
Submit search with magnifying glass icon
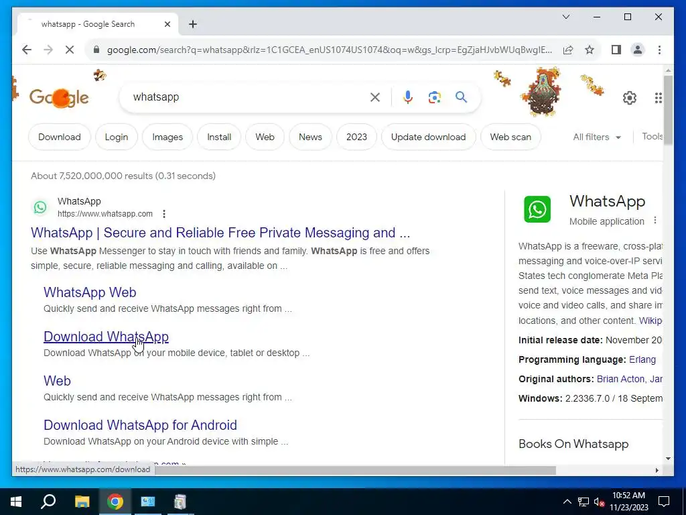pos(461,97)
